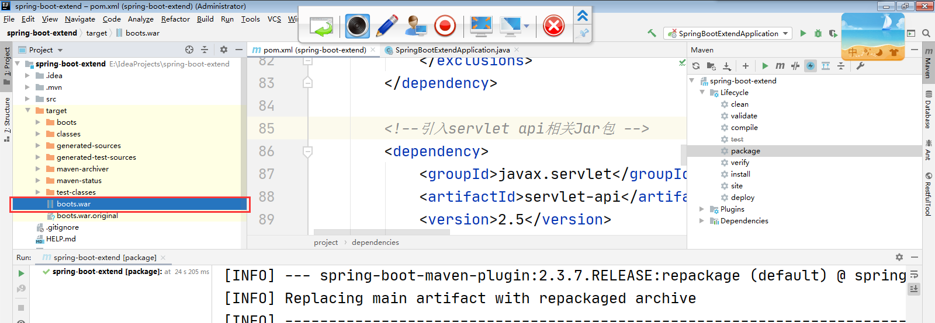Click Rerun green arrow in Run panel

point(21,273)
